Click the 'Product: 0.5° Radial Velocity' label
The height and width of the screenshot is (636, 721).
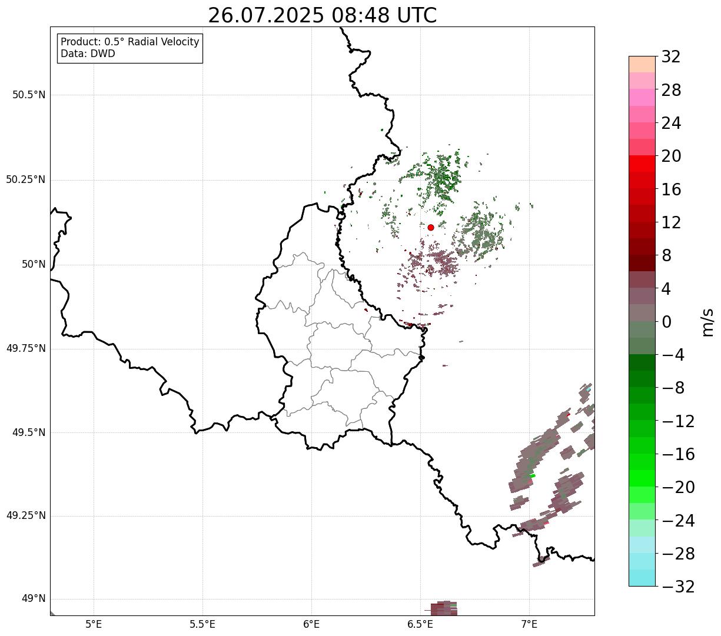tap(130, 42)
